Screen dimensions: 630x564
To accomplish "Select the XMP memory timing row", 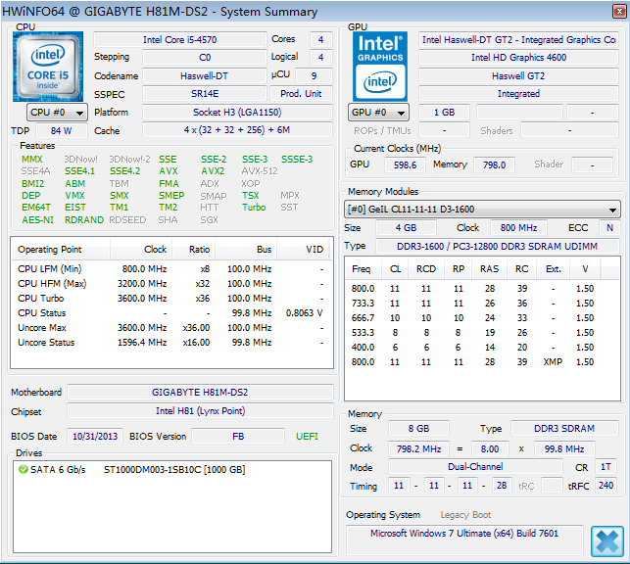I will (x=482, y=362).
